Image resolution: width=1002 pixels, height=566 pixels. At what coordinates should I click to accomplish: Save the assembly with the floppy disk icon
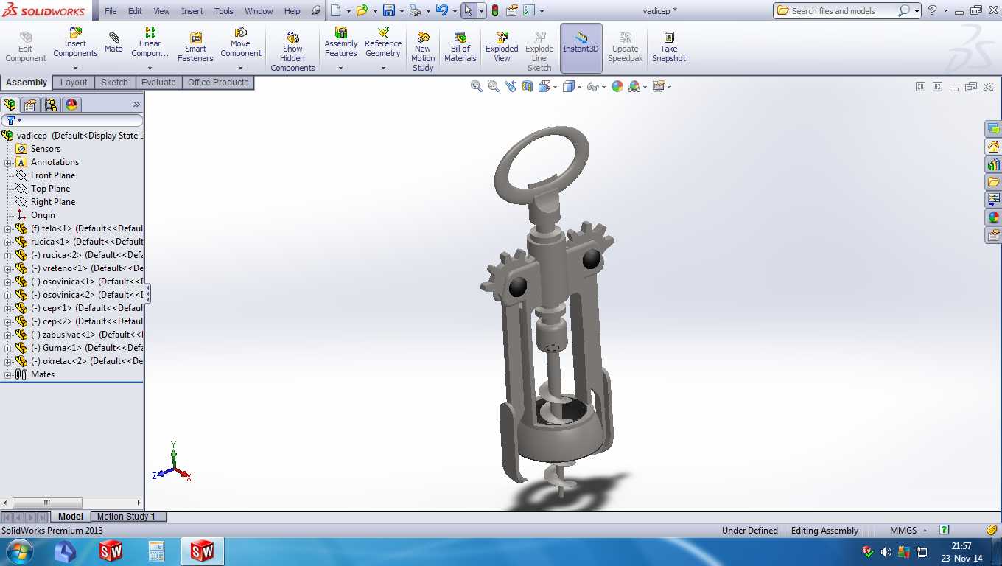[x=389, y=10]
